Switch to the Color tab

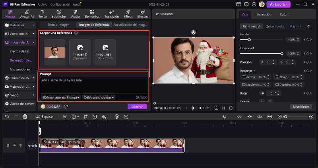283,14
